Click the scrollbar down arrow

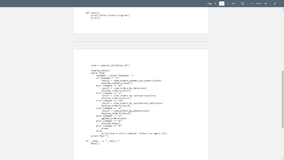[282, 158]
